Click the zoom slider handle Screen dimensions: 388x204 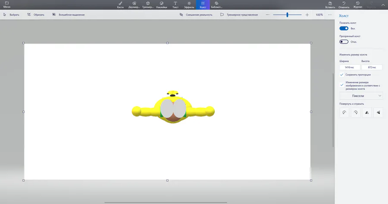coord(287,15)
